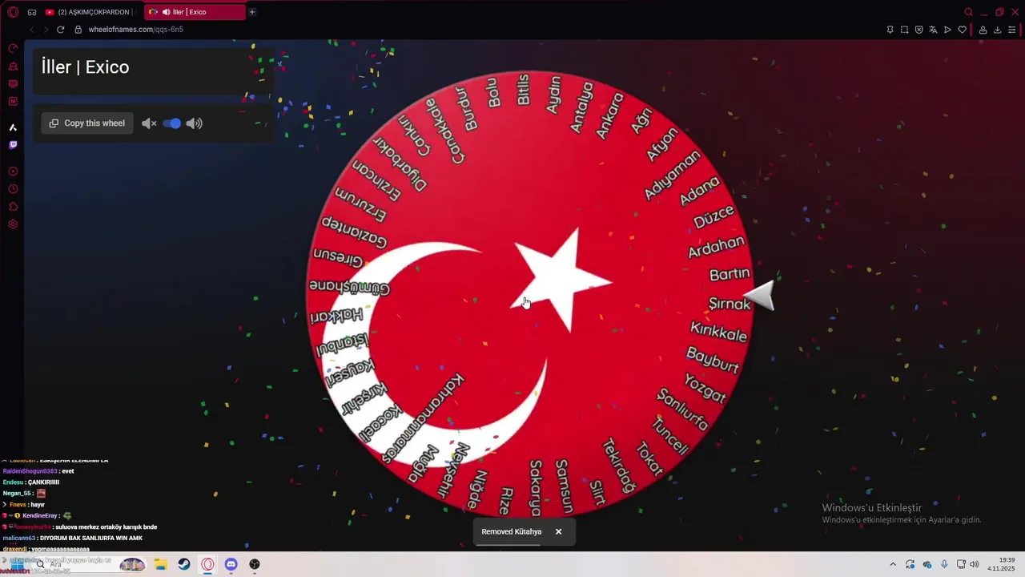Open system volume speaker in tray
Viewport: 1025px width, 577px height.
coord(975,564)
